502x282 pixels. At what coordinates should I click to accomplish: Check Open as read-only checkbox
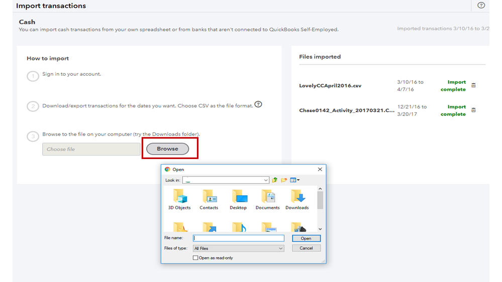click(195, 258)
